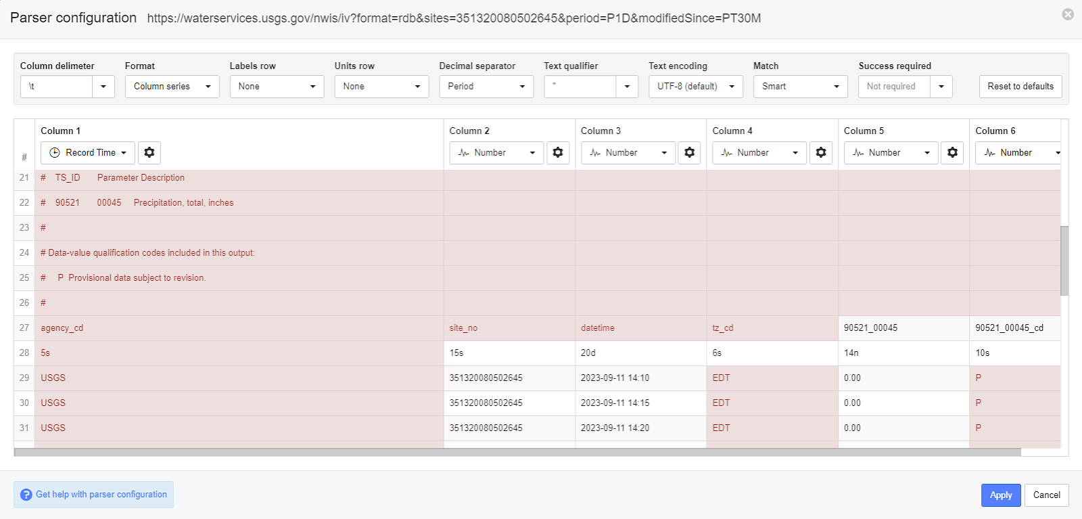1082x519 pixels.
Task: Open the Match dropdown set to Smart
Action: (x=801, y=87)
